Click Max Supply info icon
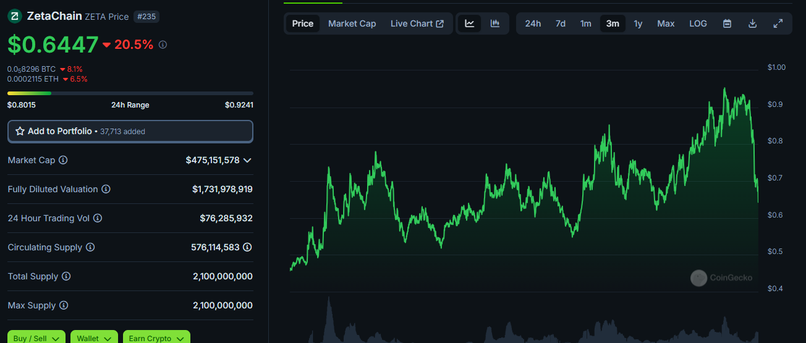The image size is (806, 343). click(x=64, y=305)
